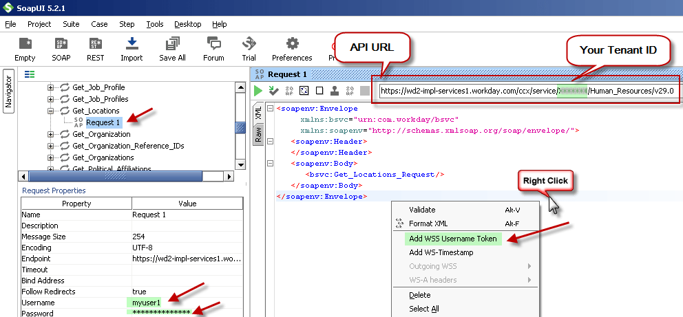The width and height of the screenshot is (683, 317).
Task: Select Get_Organization_Reference_IDs tree label
Action: click(x=128, y=146)
